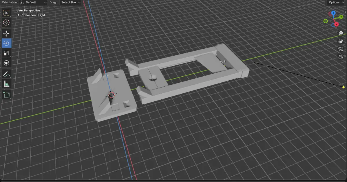
Task: Select the Select Box tool
Action: pyautogui.click(x=6, y=13)
